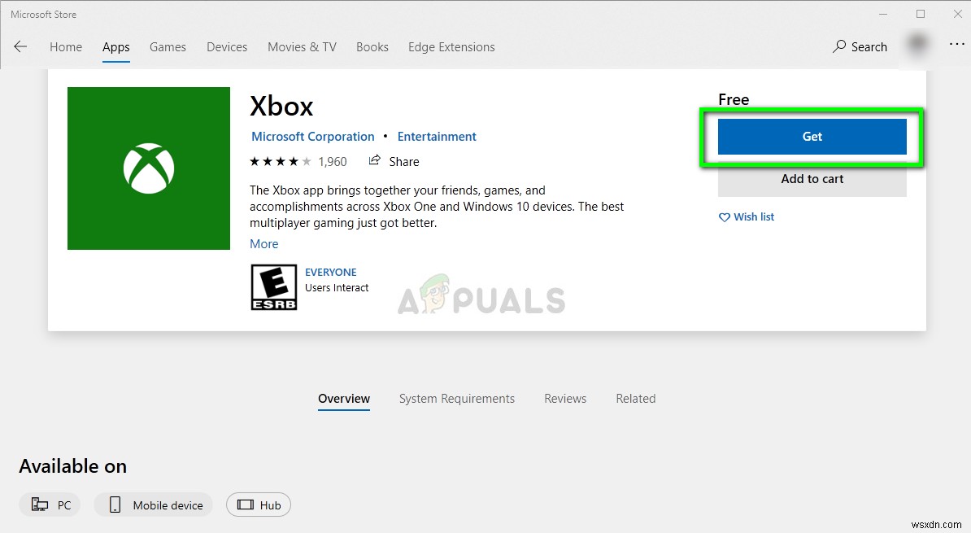Screen dimensions: 971x533
Task: Click the ESRB Everyone rating icon
Action: 273,286
